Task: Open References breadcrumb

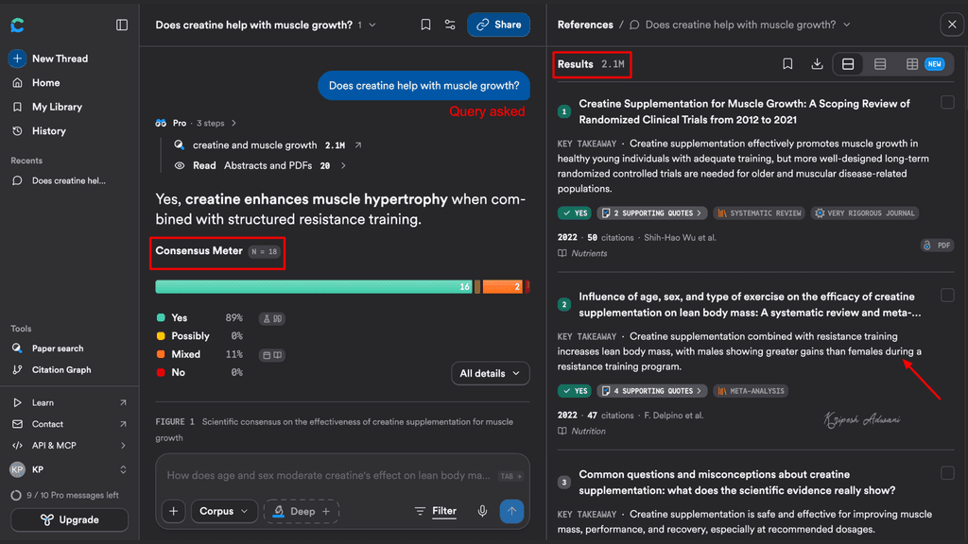Action: (585, 25)
